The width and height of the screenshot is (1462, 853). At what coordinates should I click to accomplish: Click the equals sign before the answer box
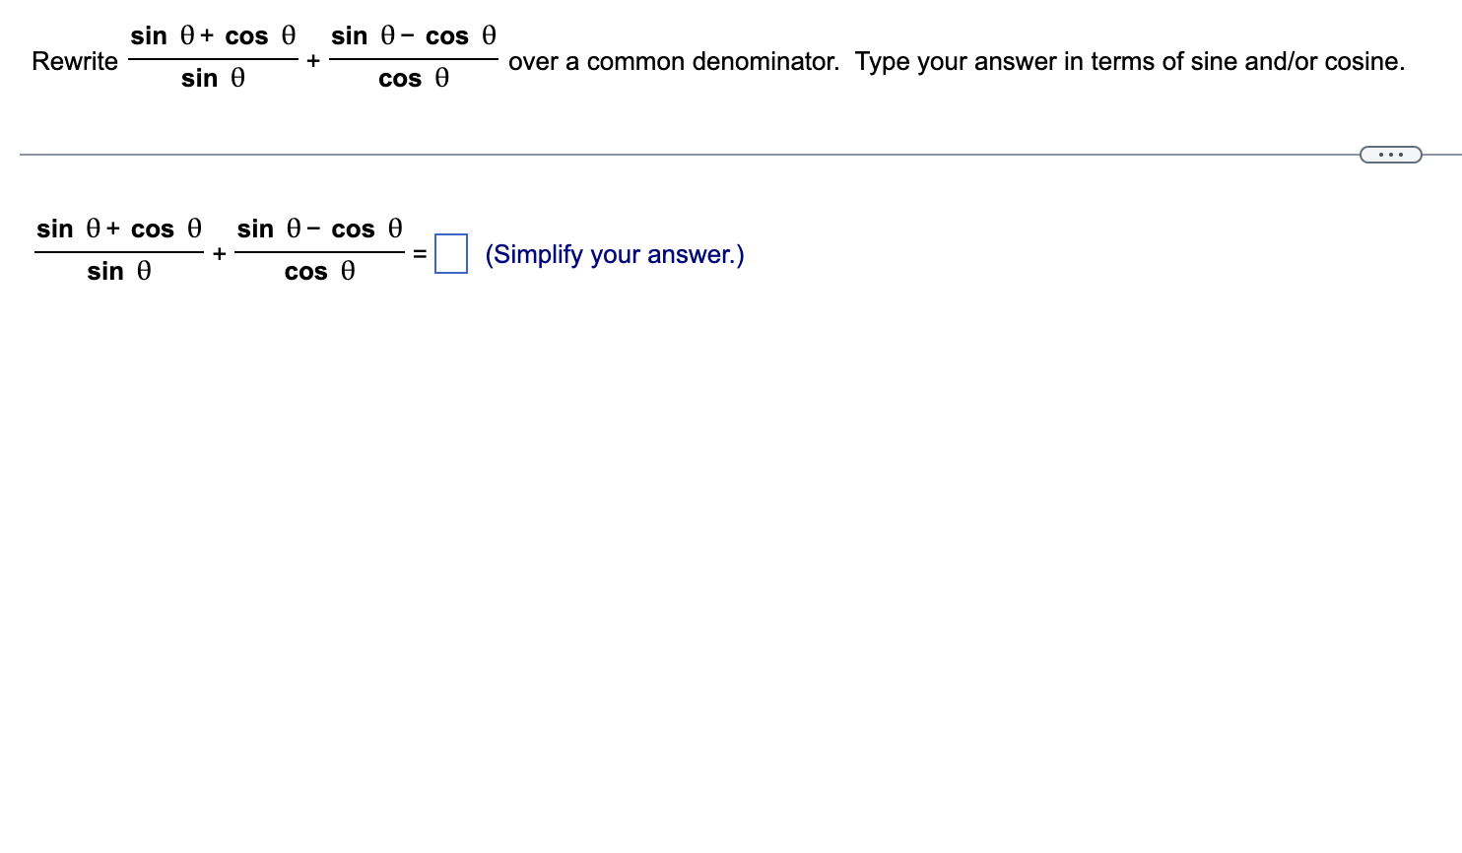click(419, 254)
